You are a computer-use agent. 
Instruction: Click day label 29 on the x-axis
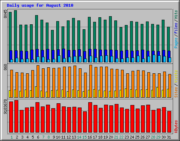coord(158,137)
